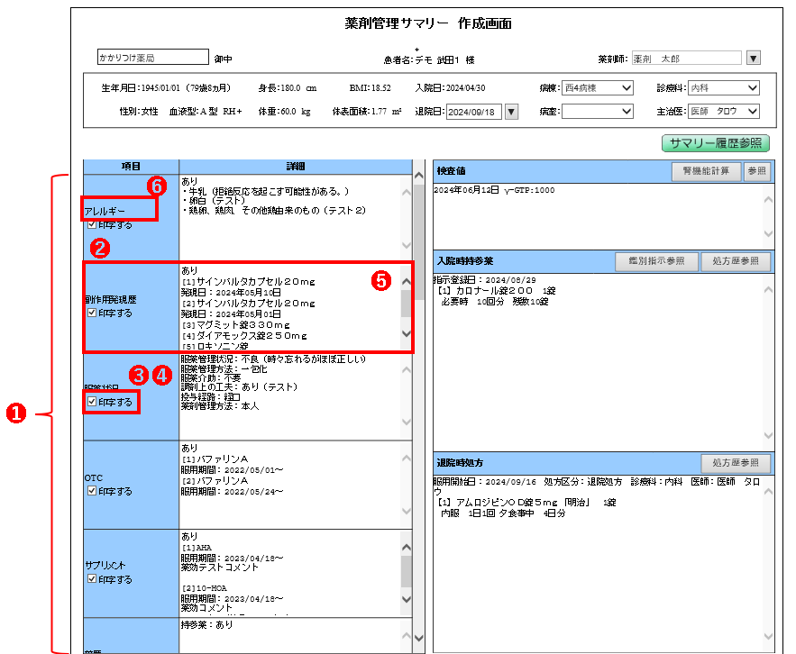The height and width of the screenshot is (654, 796).
Task: Click the サマリー履歴参照 button
Action: click(716, 143)
